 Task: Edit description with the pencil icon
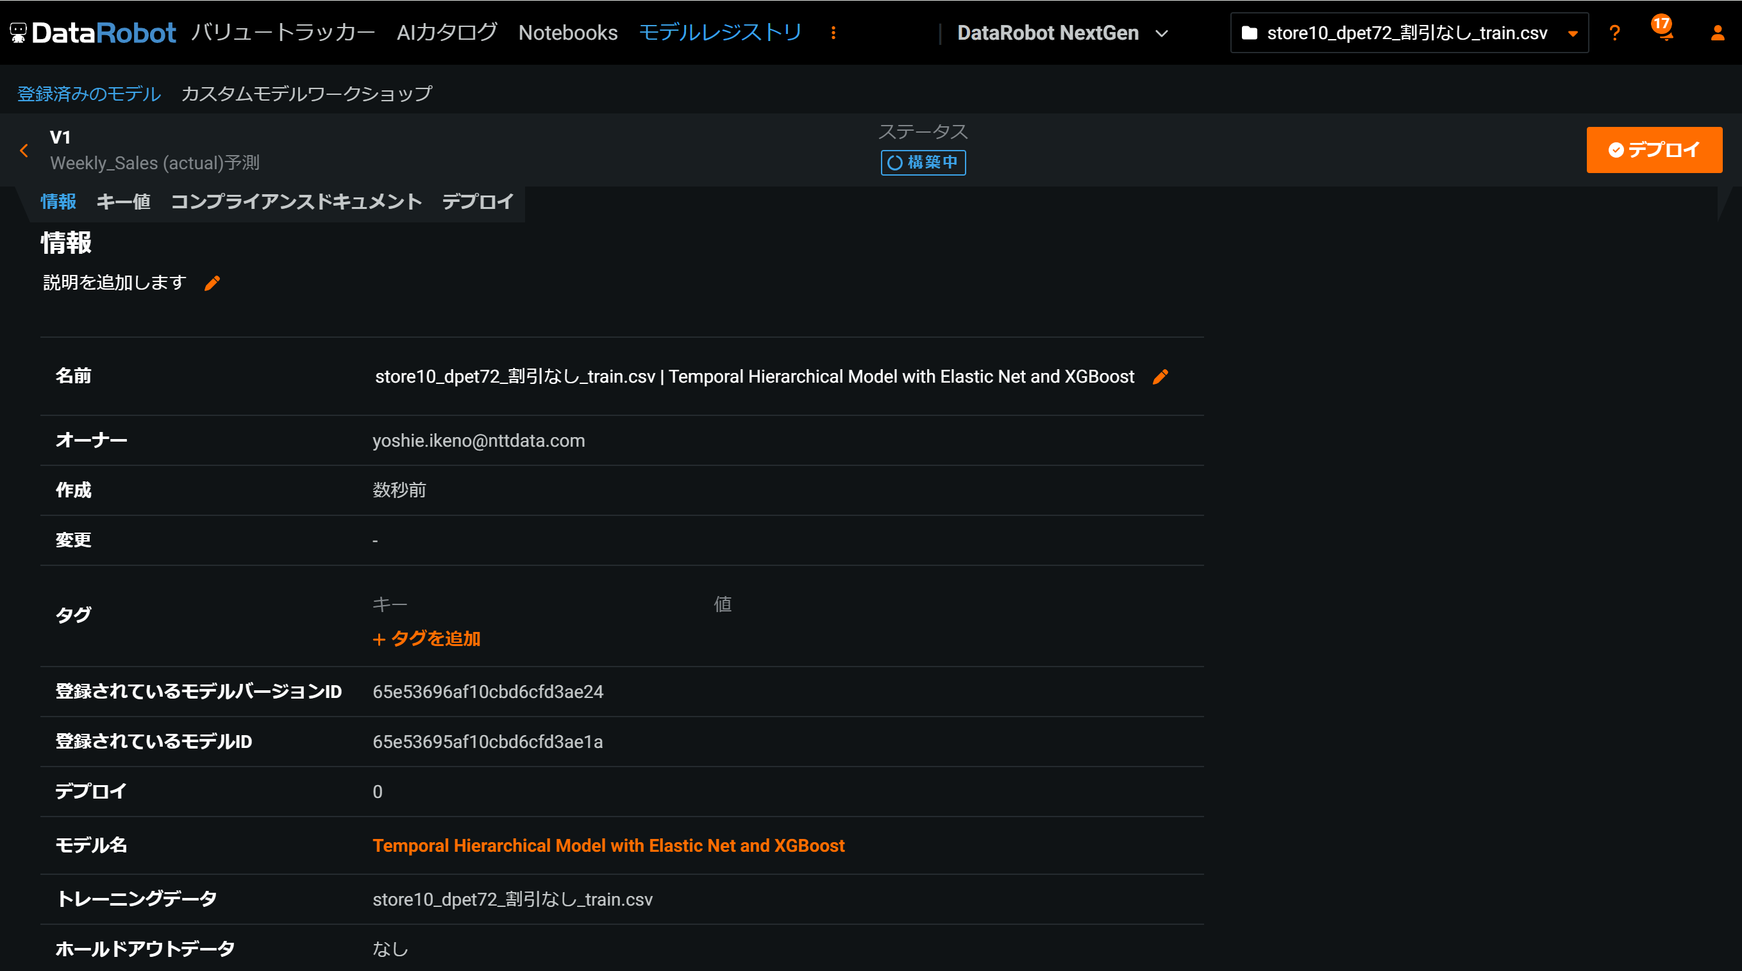[x=212, y=283]
